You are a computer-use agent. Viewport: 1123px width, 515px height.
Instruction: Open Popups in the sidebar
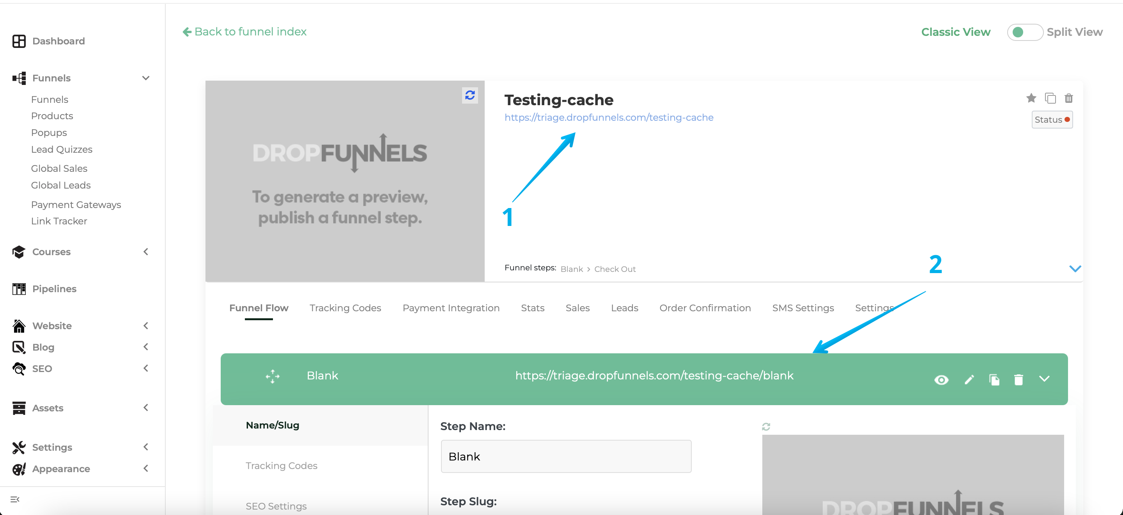49,132
